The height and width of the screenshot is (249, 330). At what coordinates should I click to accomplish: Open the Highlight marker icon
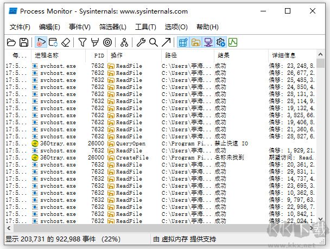click(95, 42)
